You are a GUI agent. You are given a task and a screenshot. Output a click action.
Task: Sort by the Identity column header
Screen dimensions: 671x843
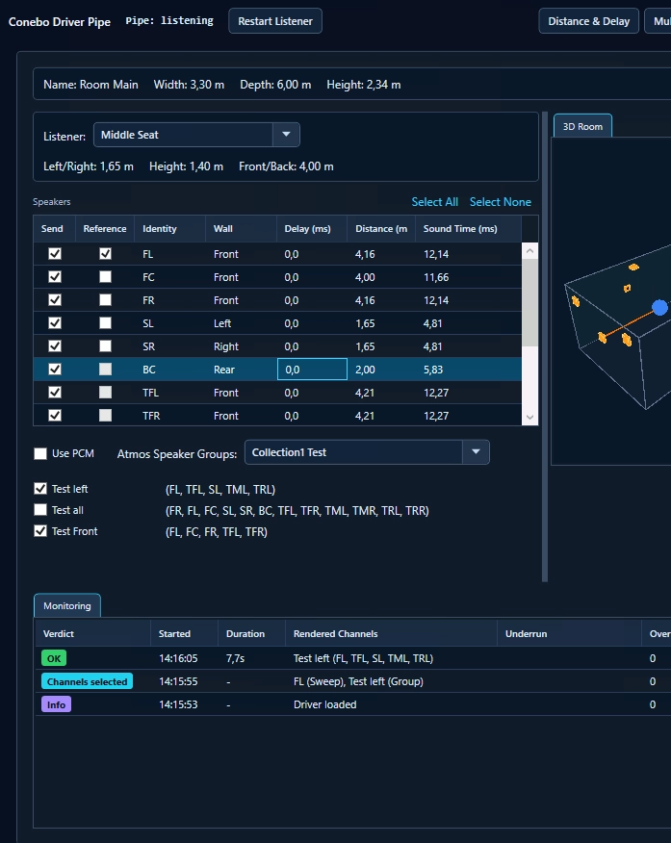(x=169, y=228)
